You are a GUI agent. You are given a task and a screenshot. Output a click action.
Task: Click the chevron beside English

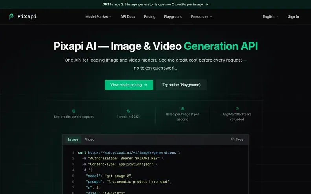[277, 17]
